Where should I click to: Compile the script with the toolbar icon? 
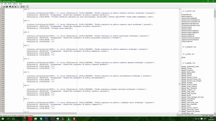pyautogui.click(x=22, y=6)
